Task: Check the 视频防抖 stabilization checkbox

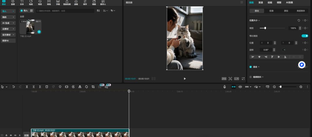Action: (x=250, y=77)
